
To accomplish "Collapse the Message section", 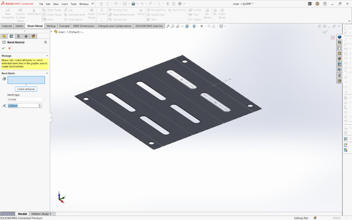I will (x=47, y=56).
